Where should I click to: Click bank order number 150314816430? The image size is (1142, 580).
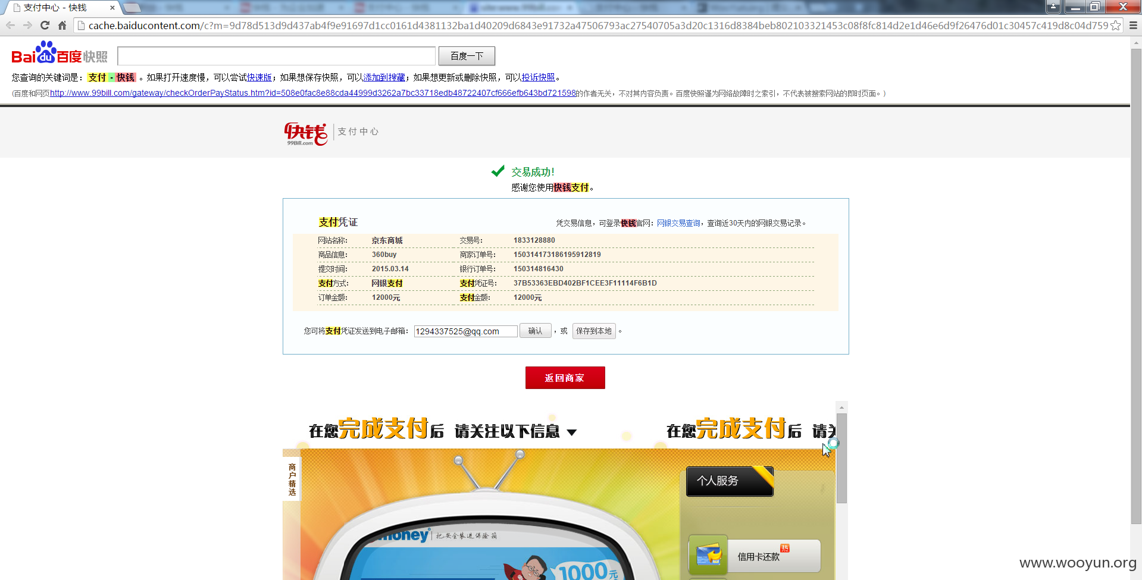pyautogui.click(x=538, y=269)
